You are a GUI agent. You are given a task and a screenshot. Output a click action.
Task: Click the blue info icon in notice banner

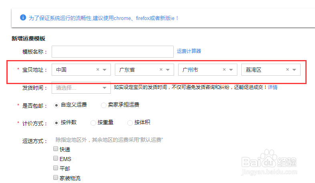[23, 18]
